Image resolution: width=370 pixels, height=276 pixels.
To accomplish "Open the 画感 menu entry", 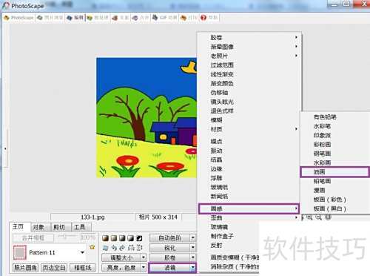I will [x=249, y=208].
